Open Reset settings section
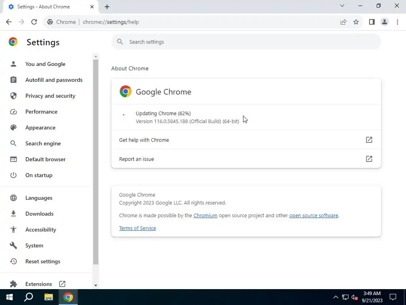The width and height of the screenshot is (406, 305). tap(43, 261)
